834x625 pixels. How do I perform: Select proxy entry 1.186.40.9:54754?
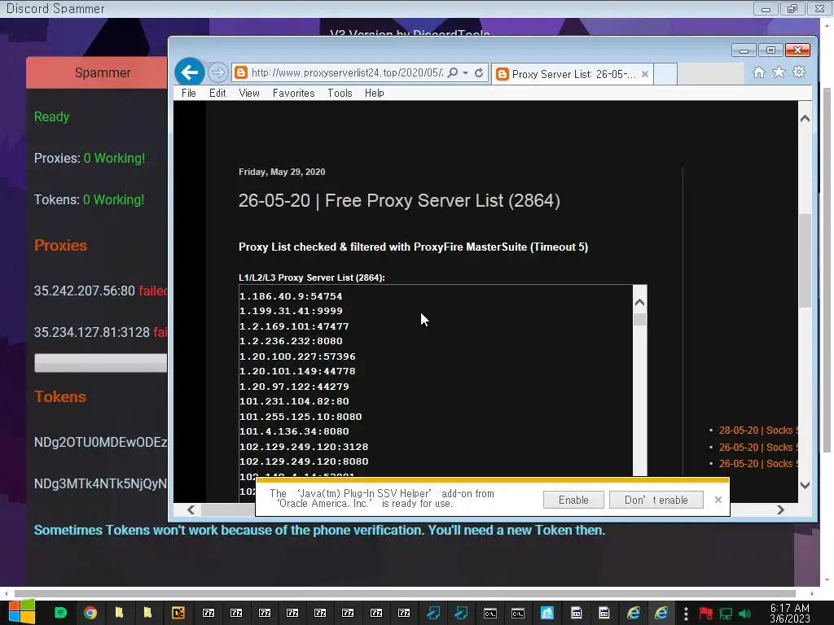[291, 296]
